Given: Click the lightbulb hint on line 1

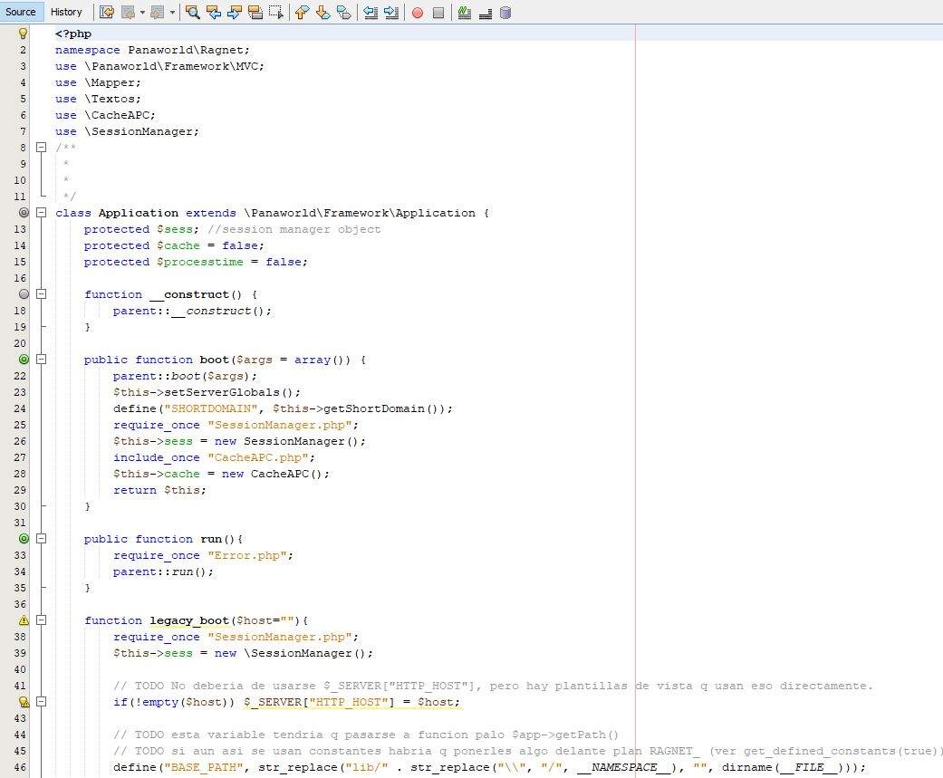Looking at the screenshot, I should pos(24,34).
